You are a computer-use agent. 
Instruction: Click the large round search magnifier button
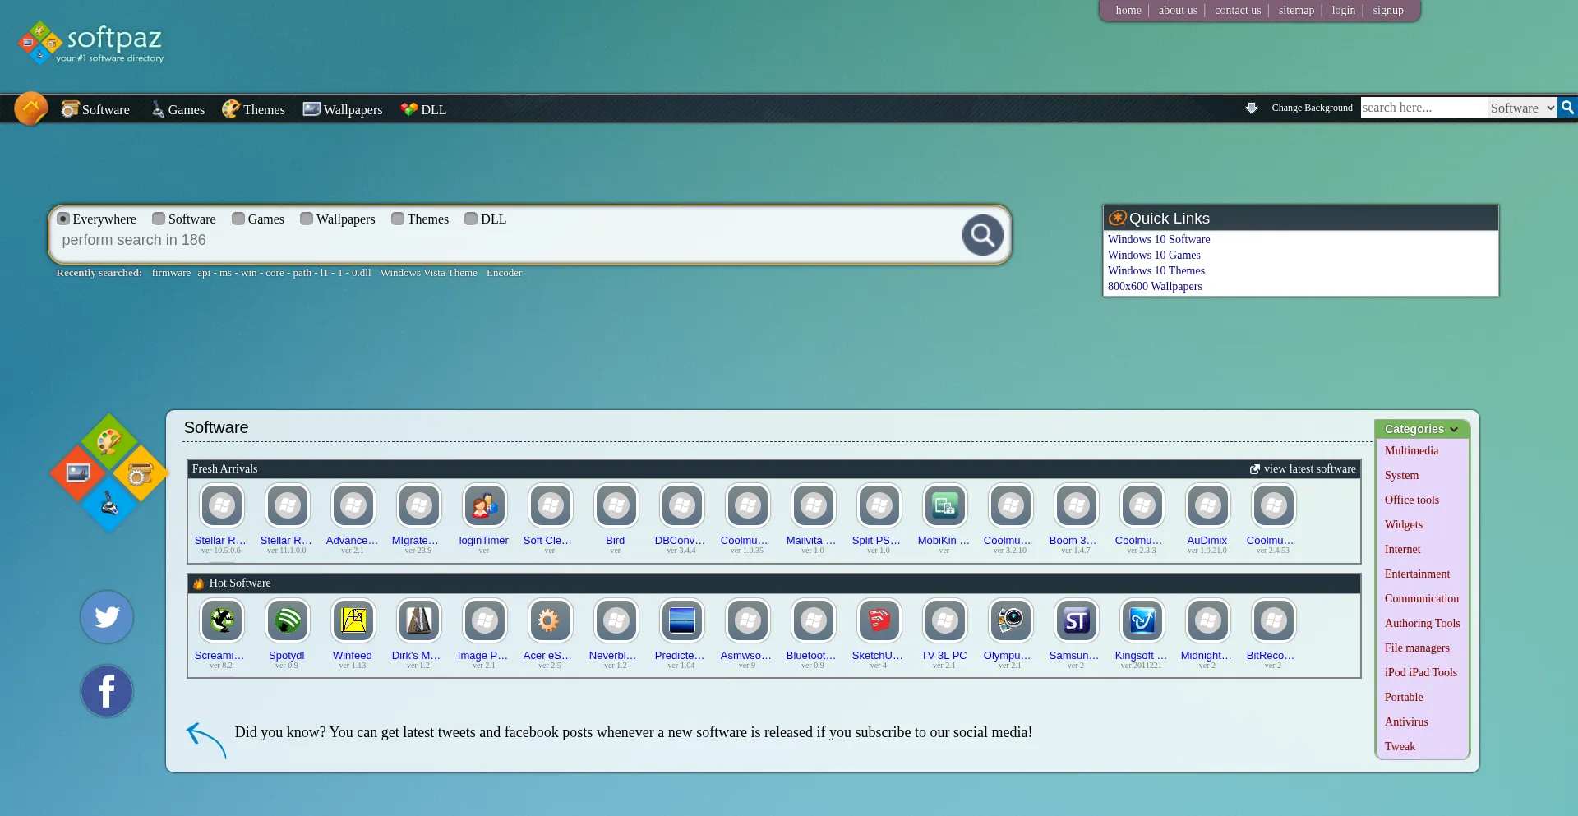pyautogui.click(x=982, y=236)
